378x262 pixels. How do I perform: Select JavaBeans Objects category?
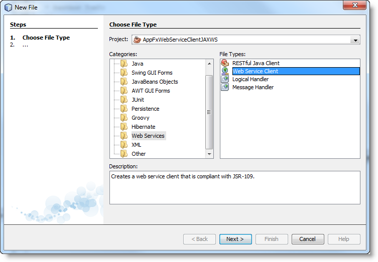155,82
